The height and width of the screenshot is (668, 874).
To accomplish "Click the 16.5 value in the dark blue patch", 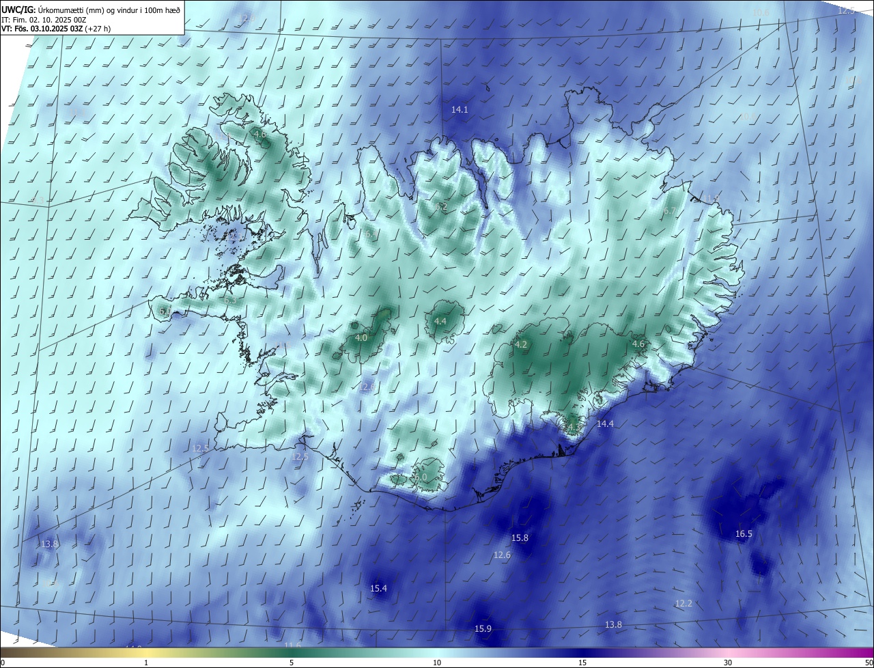I will click(x=744, y=533).
